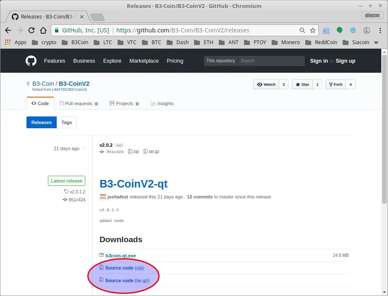The image size is (388, 296).
Task: Click the browser back arrow
Action: 8,30
